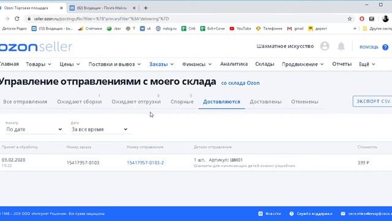Open notifications bell icon
392x221 pixels.
(x=341, y=47)
